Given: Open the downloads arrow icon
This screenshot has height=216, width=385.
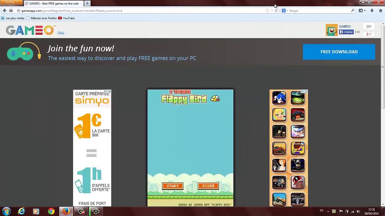Looking at the screenshot, I should click(372, 10).
